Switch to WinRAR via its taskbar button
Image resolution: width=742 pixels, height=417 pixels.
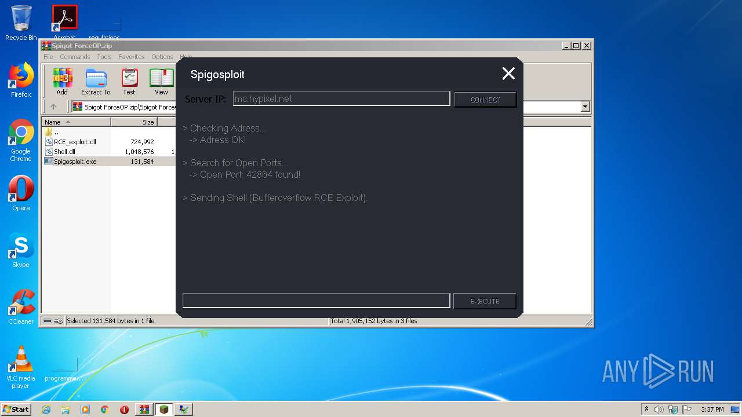[x=144, y=409]
